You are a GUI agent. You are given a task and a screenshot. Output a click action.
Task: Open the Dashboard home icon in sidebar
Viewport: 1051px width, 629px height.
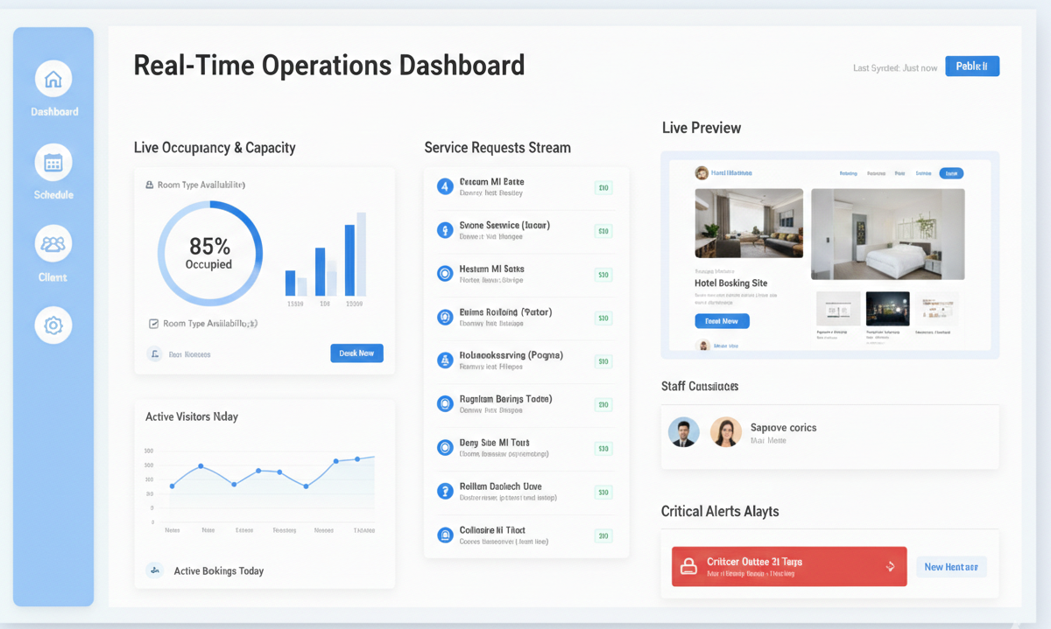coord(53,80)
